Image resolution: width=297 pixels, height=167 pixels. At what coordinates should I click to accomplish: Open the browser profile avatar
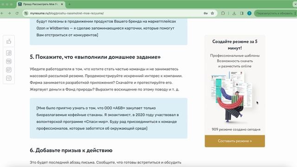[x=249, y=13]
